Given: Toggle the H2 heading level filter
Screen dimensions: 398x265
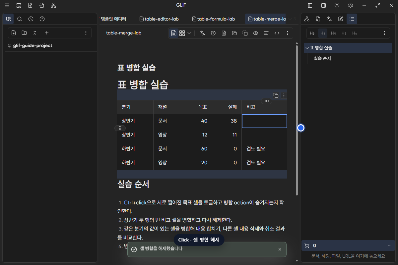Looking at the screenshot, I should point(312,33).
